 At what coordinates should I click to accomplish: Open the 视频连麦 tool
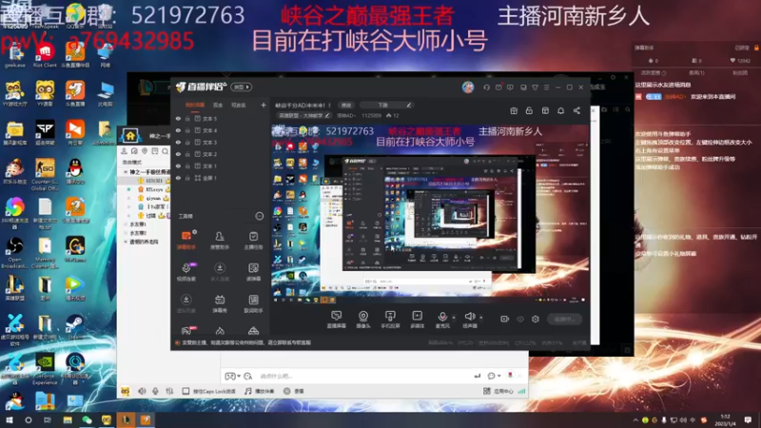186,272
